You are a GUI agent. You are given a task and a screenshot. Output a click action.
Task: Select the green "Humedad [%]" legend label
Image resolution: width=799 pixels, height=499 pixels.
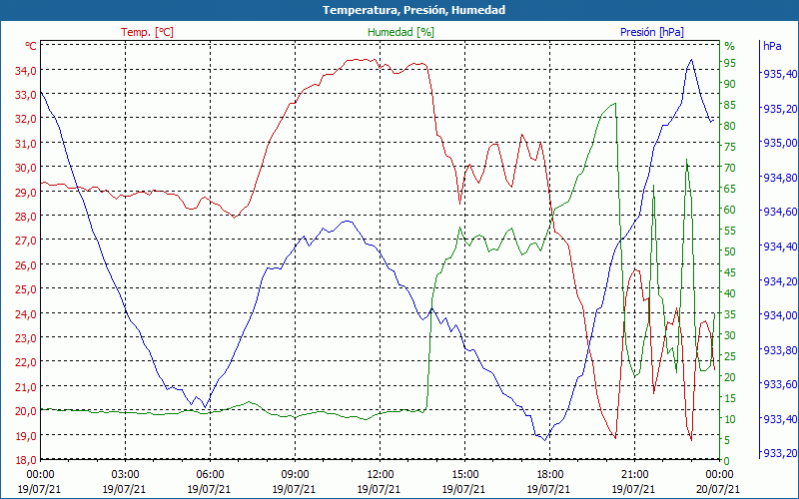[x=400, y=32]
